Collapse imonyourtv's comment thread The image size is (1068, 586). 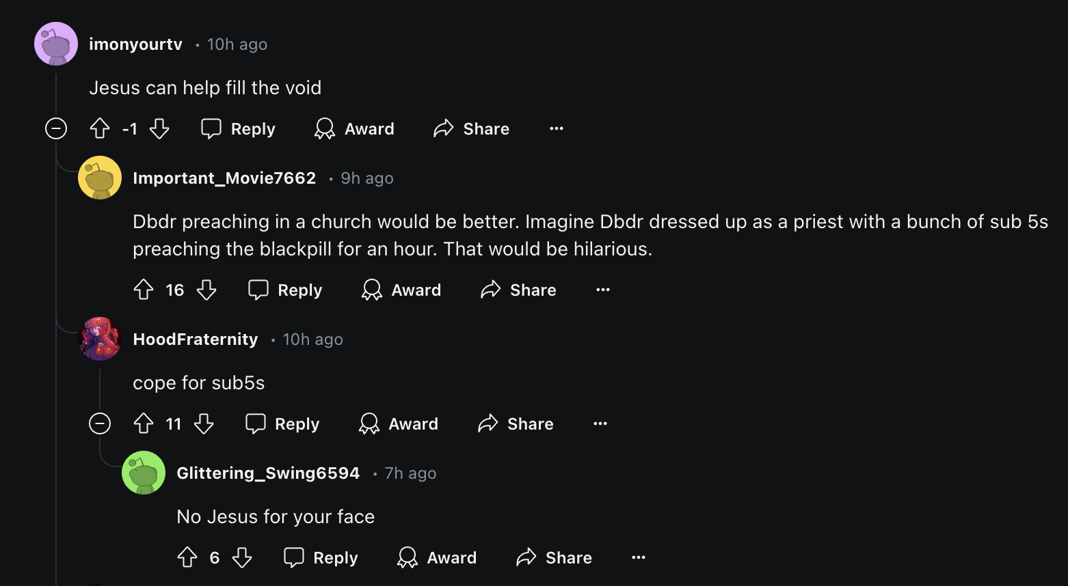(x=56, y=128)
